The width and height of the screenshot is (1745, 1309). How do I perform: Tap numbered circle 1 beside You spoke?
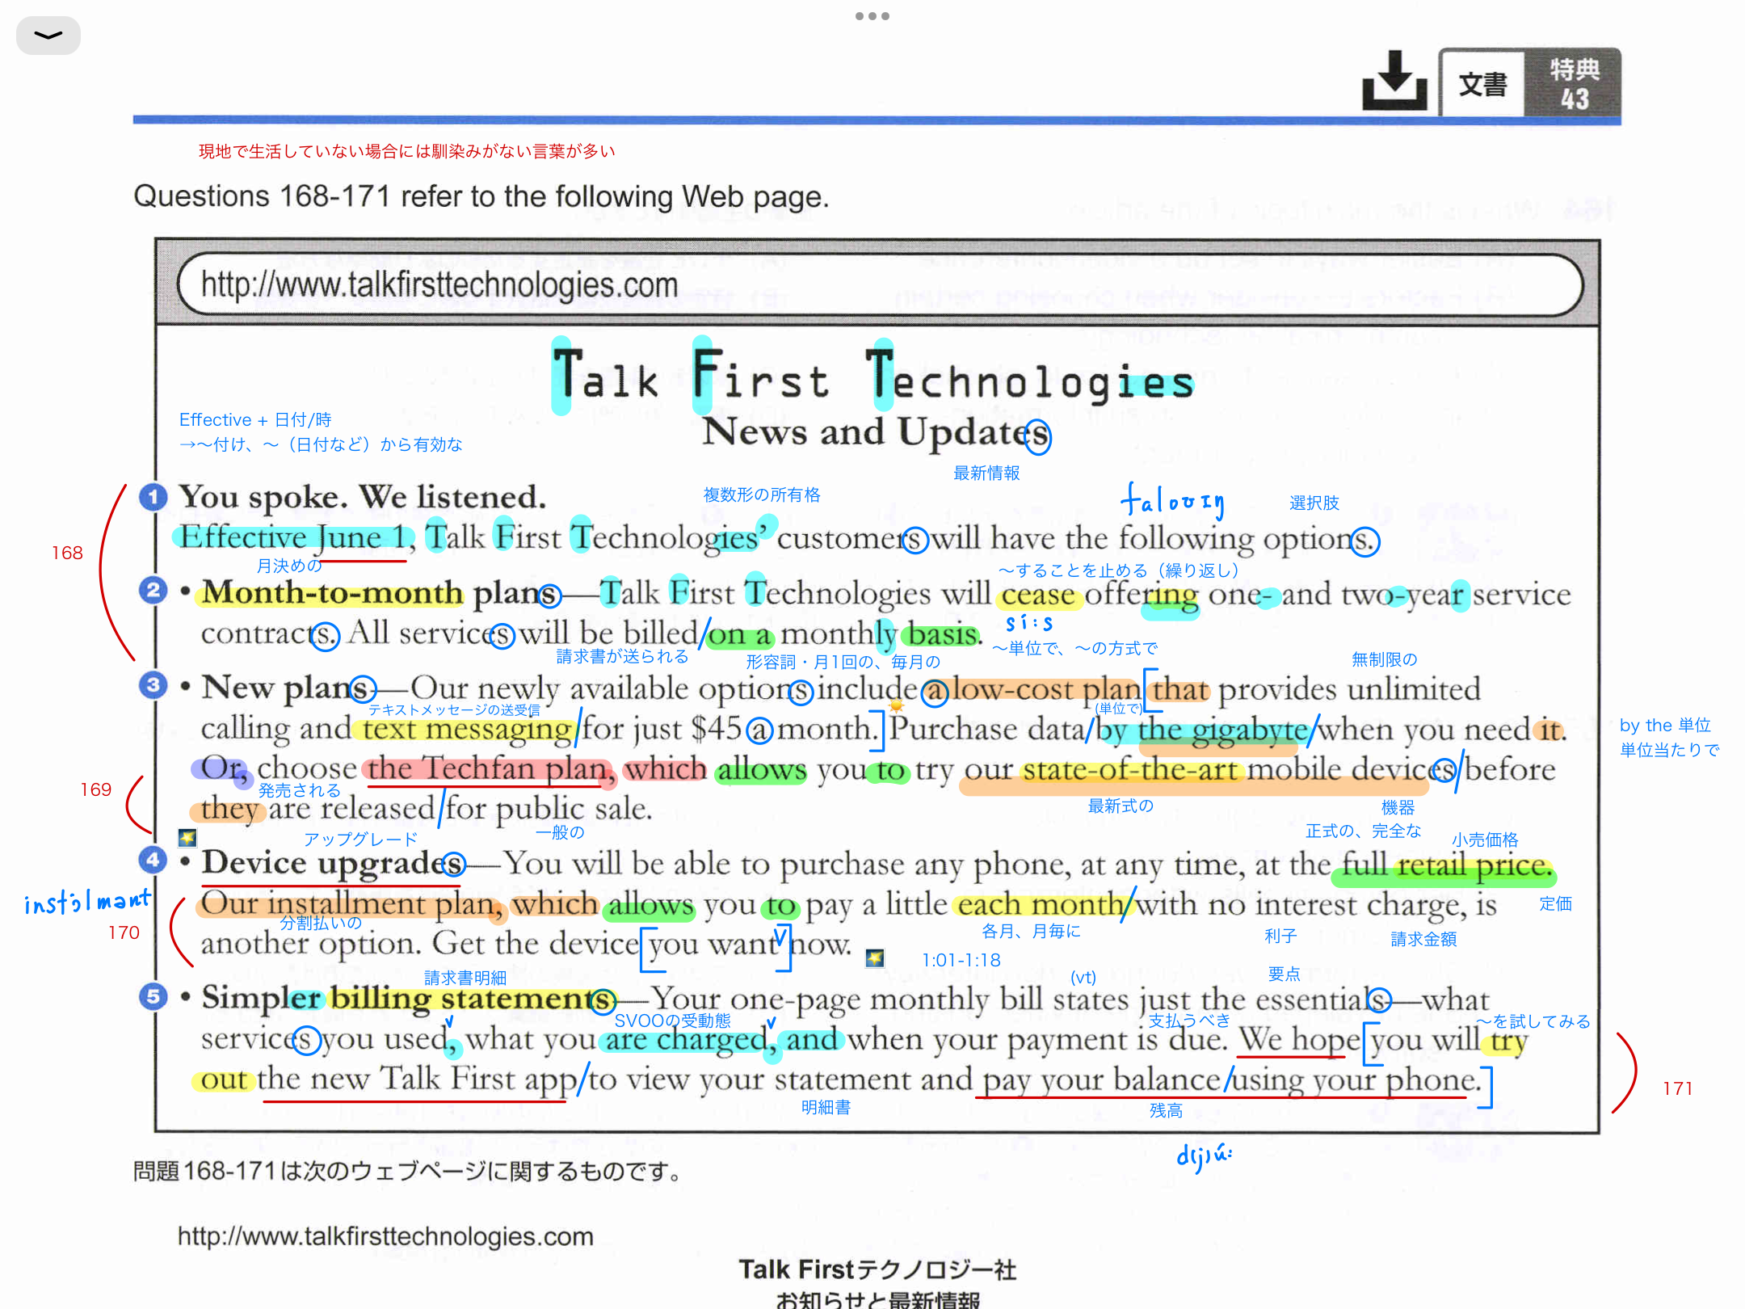click(153, 496)
